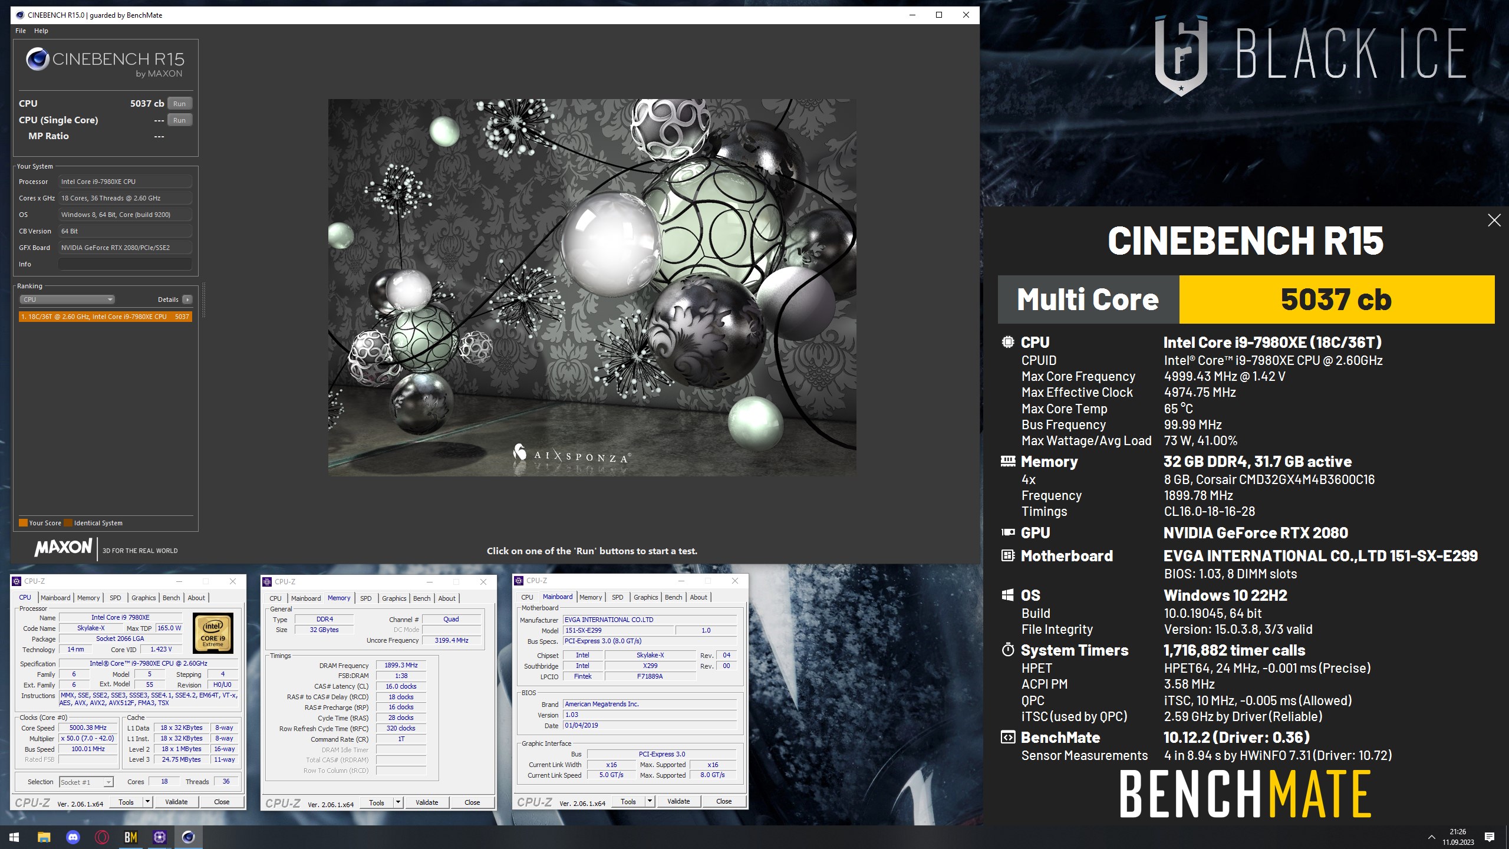Expand Tools dropdown arrow in middle CPU-Z
The image size is (1509, 849).
[398, 803]
